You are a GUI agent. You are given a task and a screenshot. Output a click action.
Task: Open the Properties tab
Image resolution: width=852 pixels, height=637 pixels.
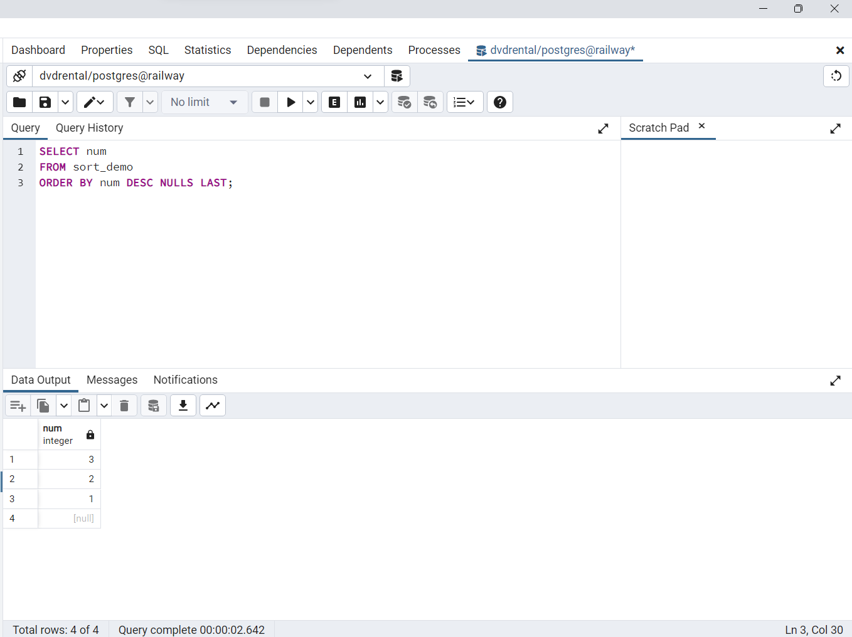107,50
